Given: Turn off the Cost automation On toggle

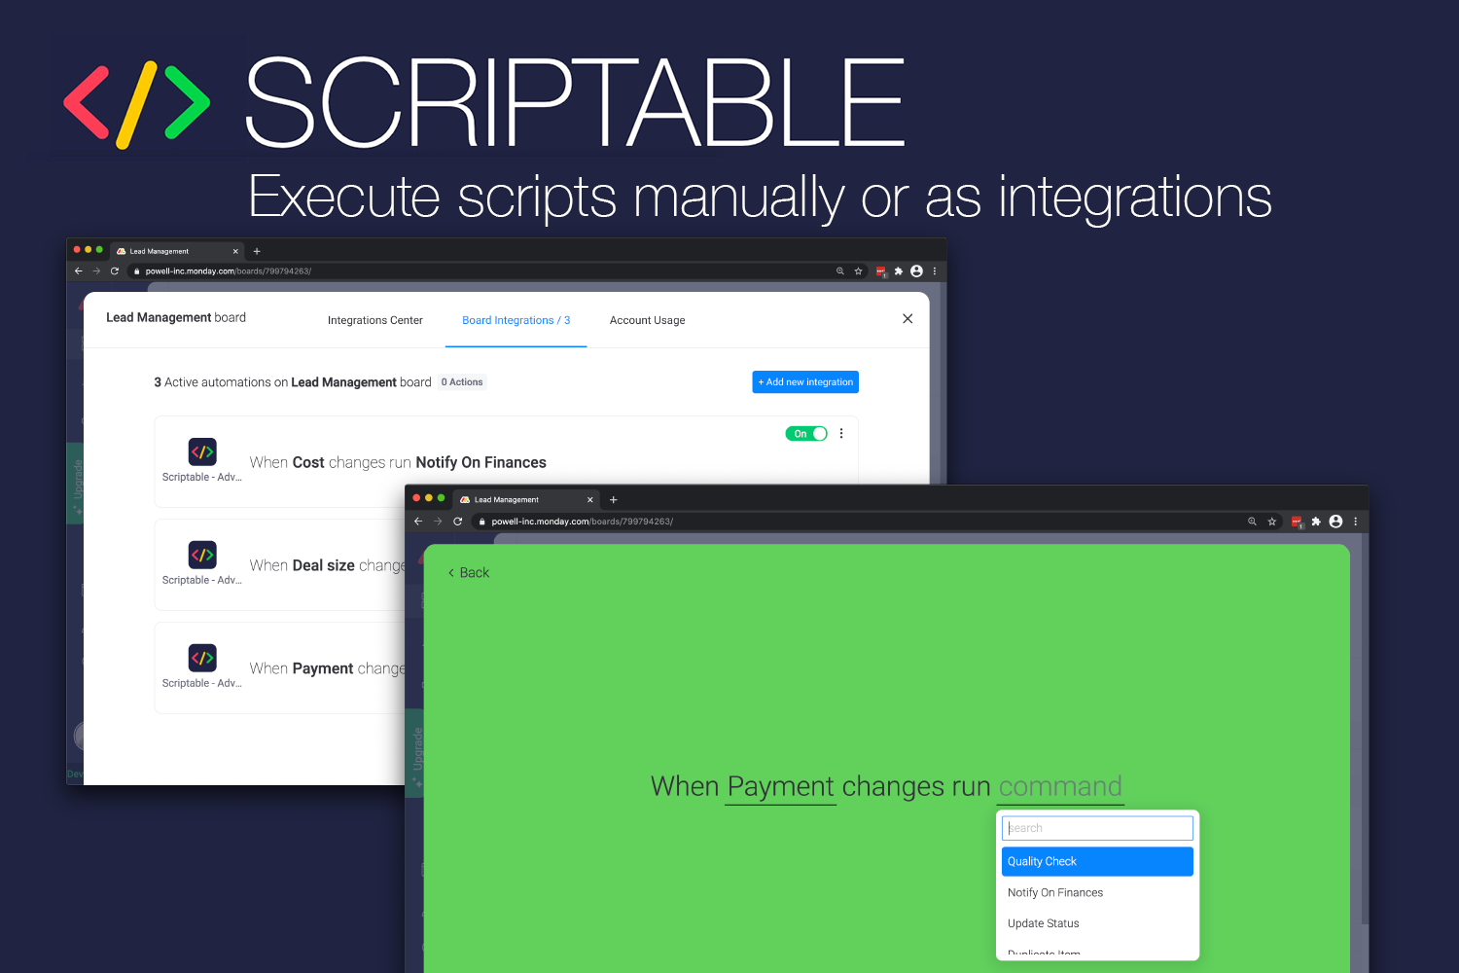Looking at the screenshot, I should [806, 434].
